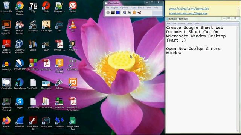The width and height of the screenshot is (241, 135).
Task: Click the CamStudio Record button
Action: (x=108, y=12)
